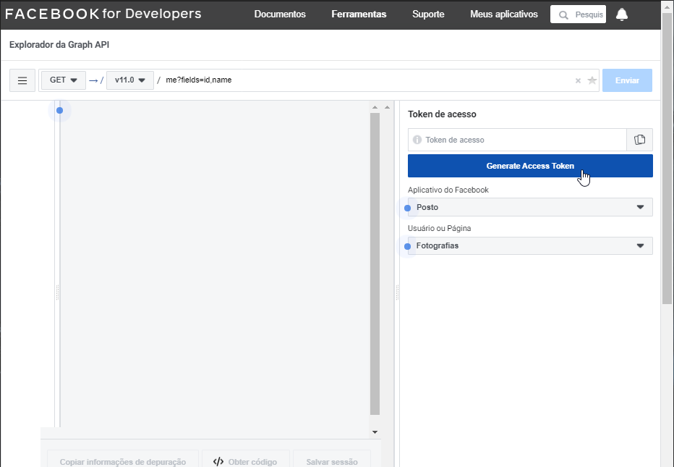The height and width of the screenshot is (467, 674).
Task: Open the v11.0 version dropdown
Action: pyautogui.click(x=130, y=80)
